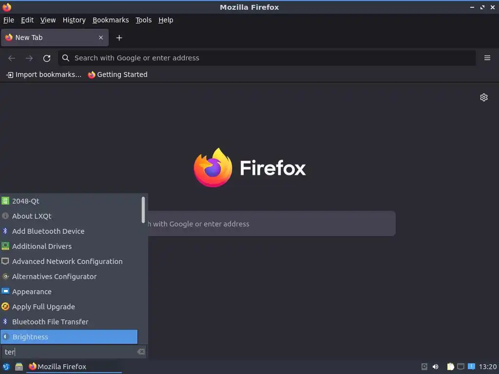499x374 pixels.
Task: Click the Advanced Network Configuration monitor icon
Action: pos(5,261)
